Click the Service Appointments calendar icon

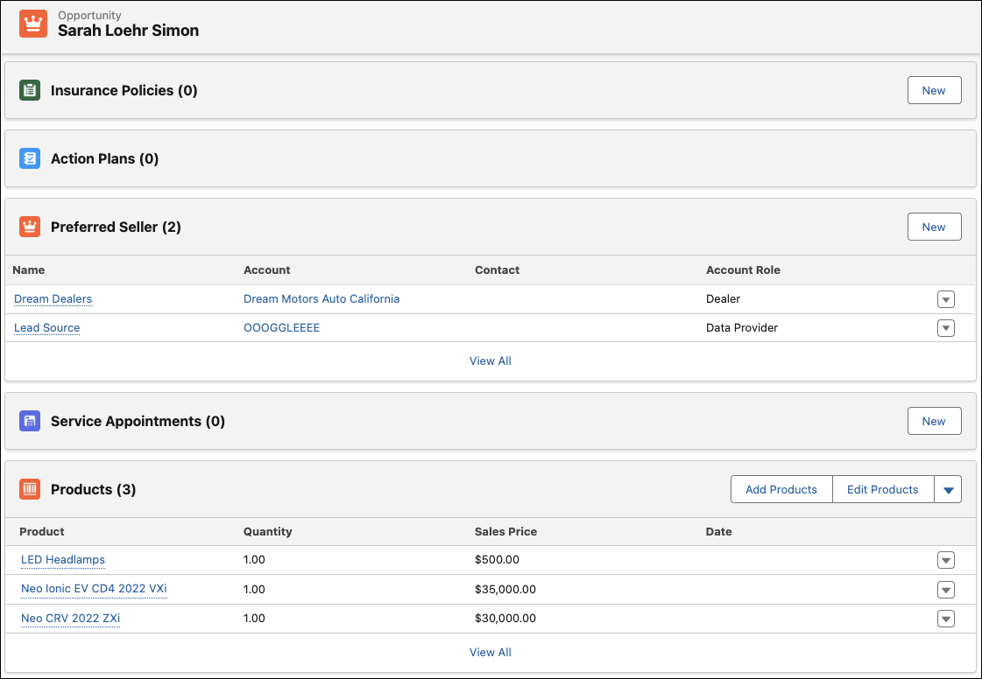(x=30, y=421)
